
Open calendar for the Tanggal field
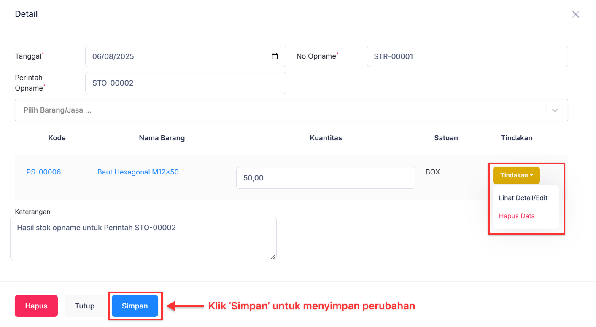click(275, 56)
